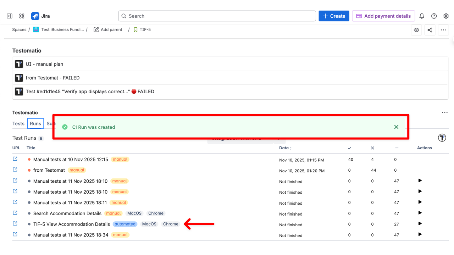Open the app switcher grid icon
Screen dimensions: 454x255
coord(22,16)
